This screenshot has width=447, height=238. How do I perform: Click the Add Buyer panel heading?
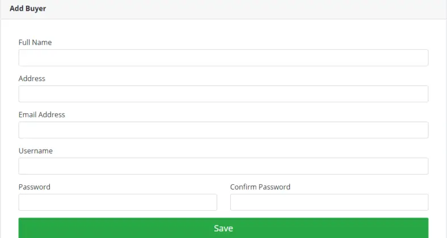coord(28,8)
